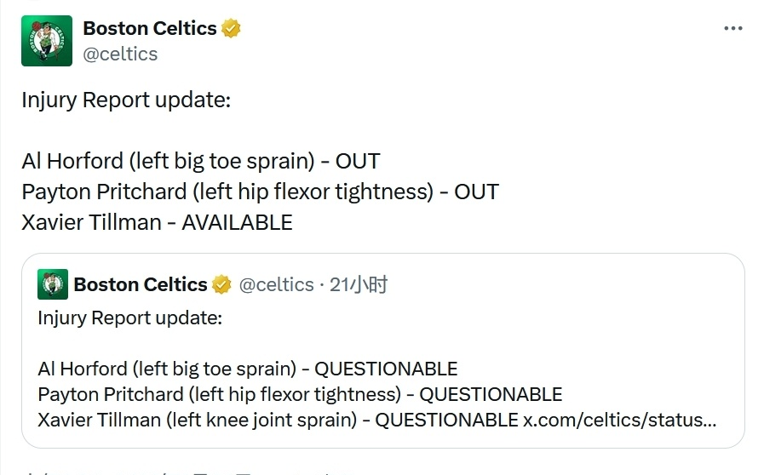This screenshot has height=475, width=764.
Task: Click the large Boston Celtics profile avatar
Action: (47, 41)
